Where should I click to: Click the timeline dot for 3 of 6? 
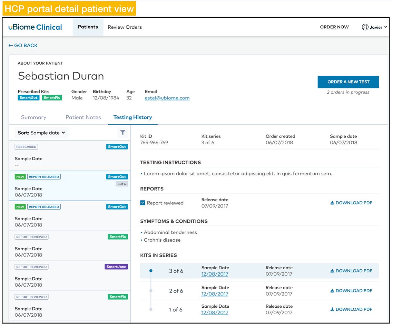pyautogui.click(x=151, y=271)
